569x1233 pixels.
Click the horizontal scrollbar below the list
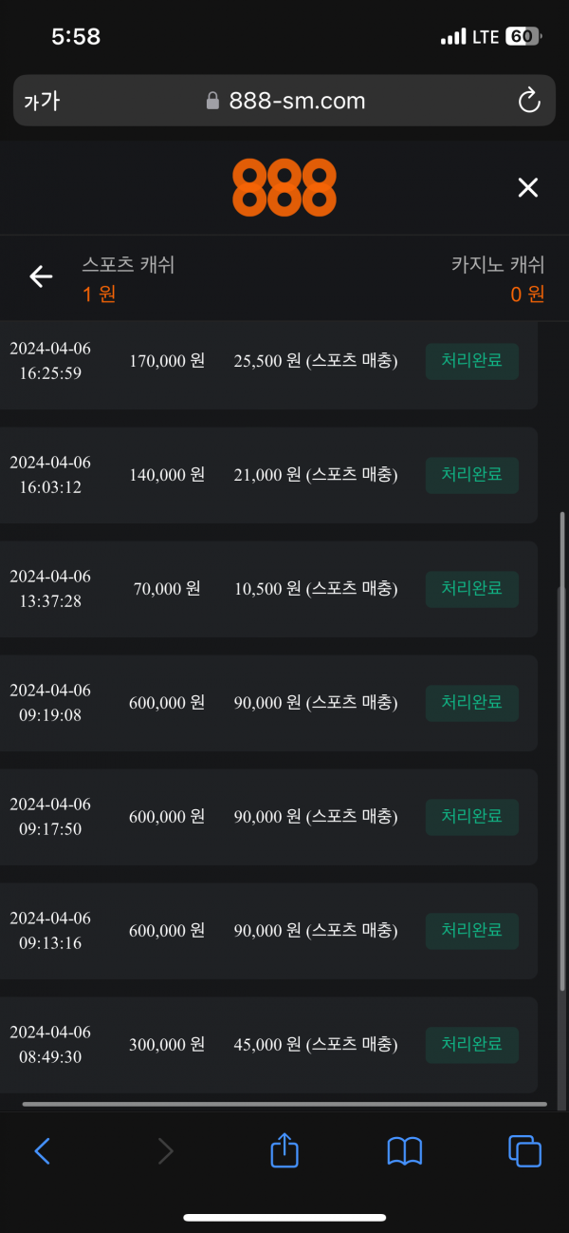pyautogui.click(x=284, y=1104)
